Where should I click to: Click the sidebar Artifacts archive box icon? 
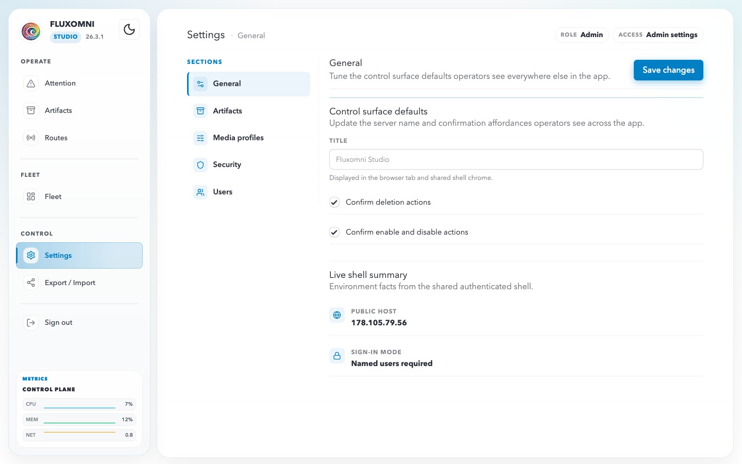click(31, 110)
